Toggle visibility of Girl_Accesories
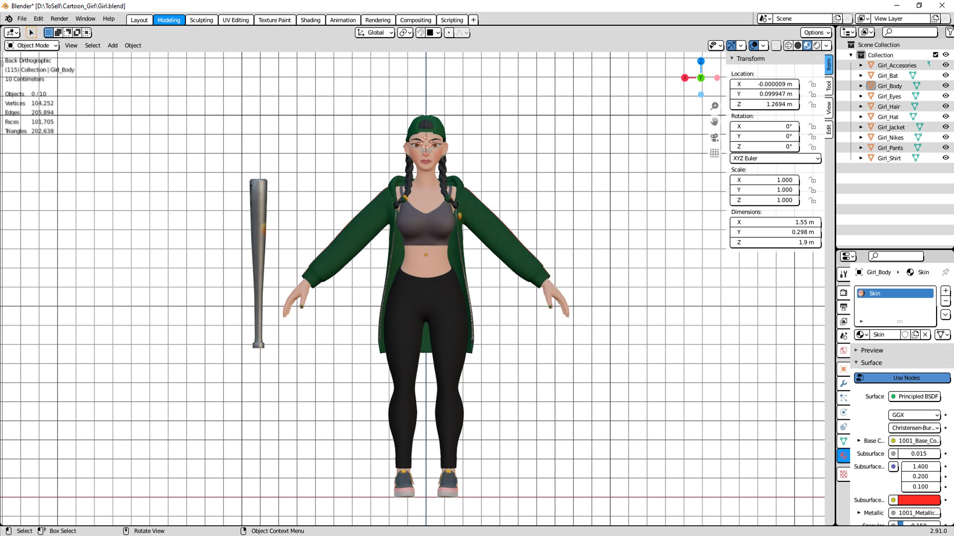This screenshot has height=536, width=954. click(946, 65)
